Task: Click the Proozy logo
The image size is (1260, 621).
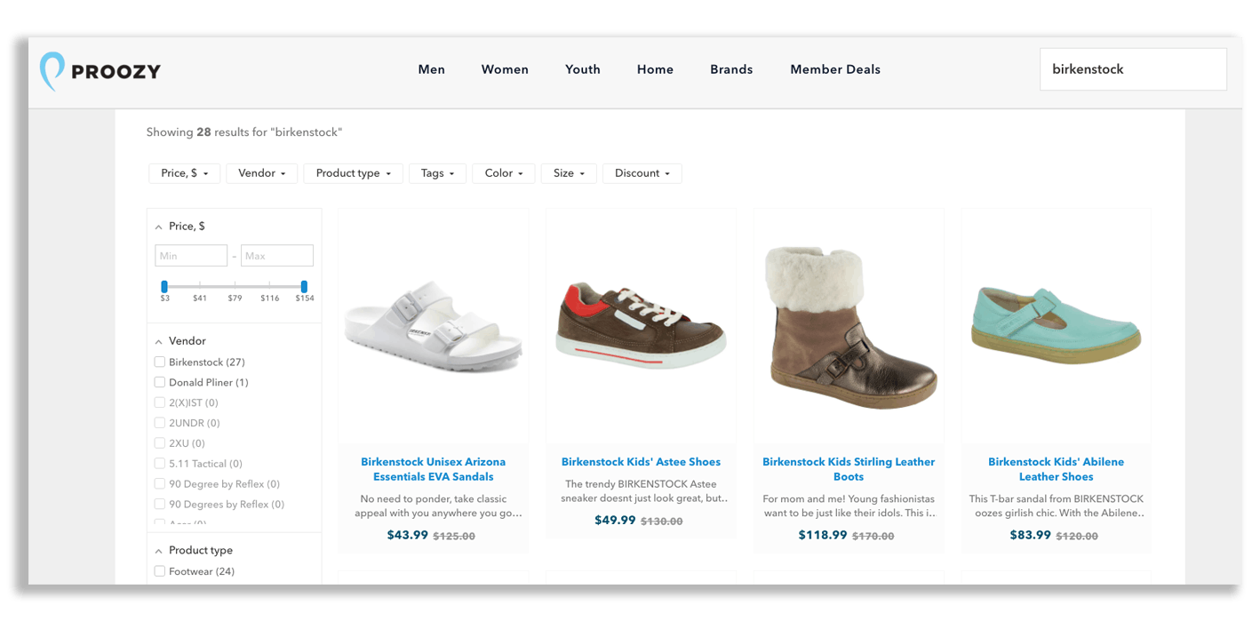Action: coord(100,70)
